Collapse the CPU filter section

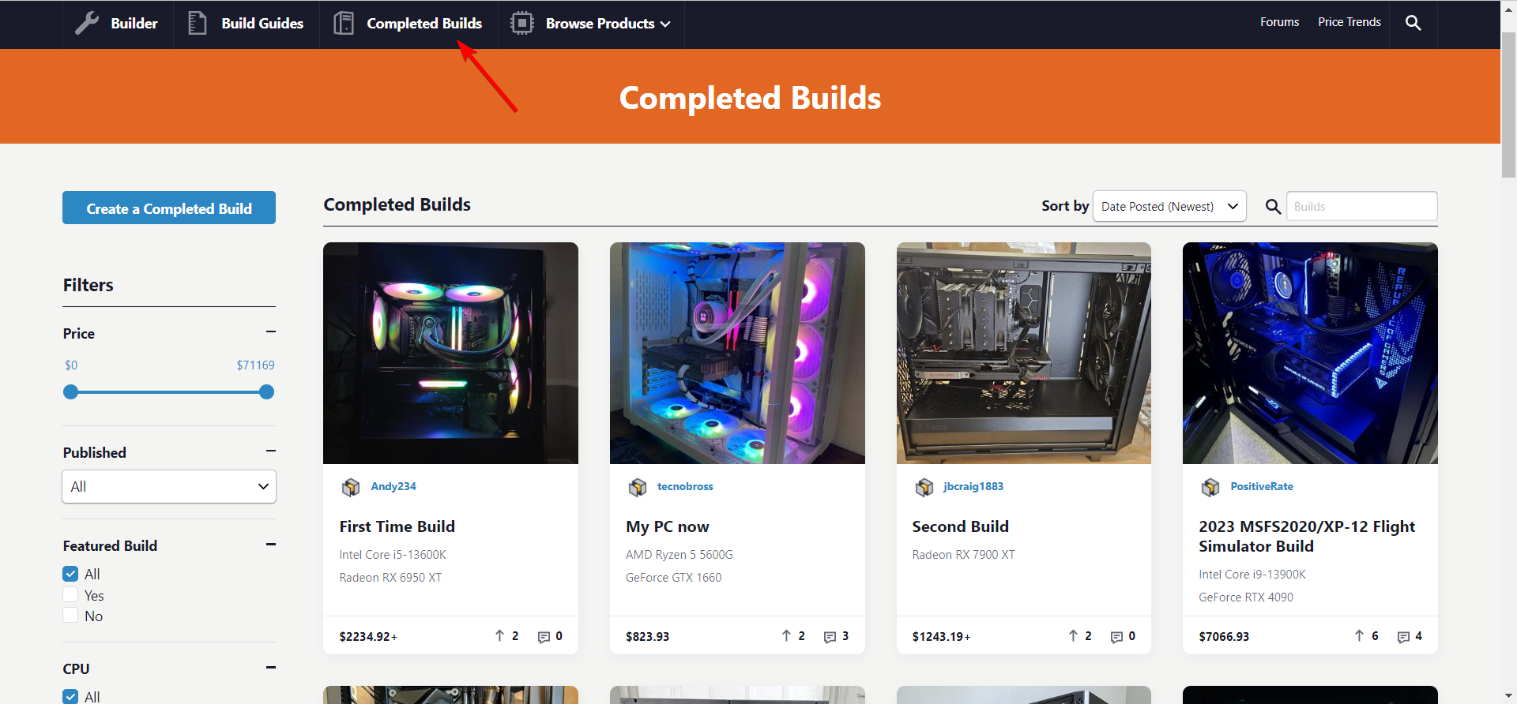[271, 667]
